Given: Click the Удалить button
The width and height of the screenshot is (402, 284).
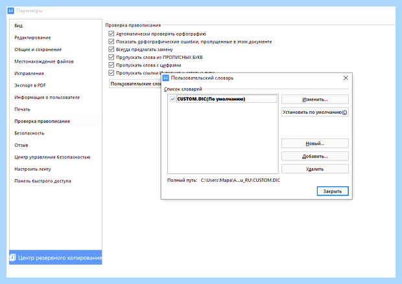Looking at the screenshot, I should pos(315,169).
